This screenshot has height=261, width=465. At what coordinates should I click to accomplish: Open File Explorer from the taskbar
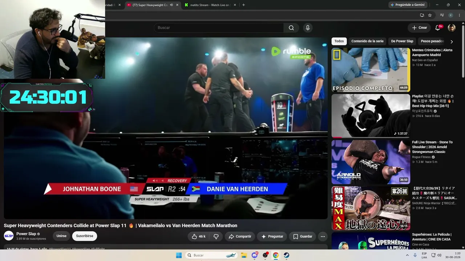(x=244, y=255)
